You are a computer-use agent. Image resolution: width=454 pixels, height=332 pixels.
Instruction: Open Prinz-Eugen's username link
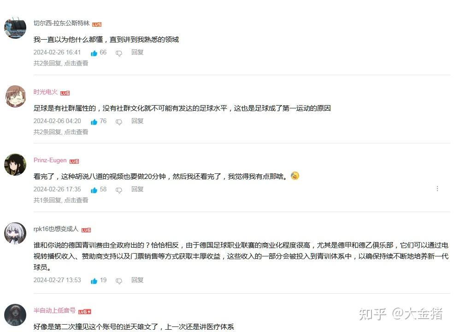click(x=50, y=160)
